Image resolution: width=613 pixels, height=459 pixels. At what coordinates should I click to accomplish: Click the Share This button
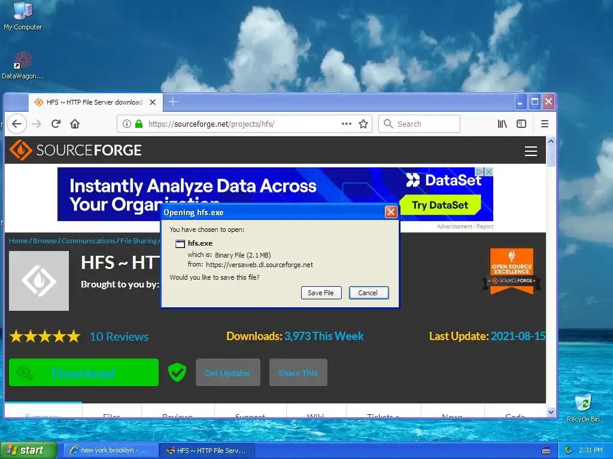coord(298,372)
